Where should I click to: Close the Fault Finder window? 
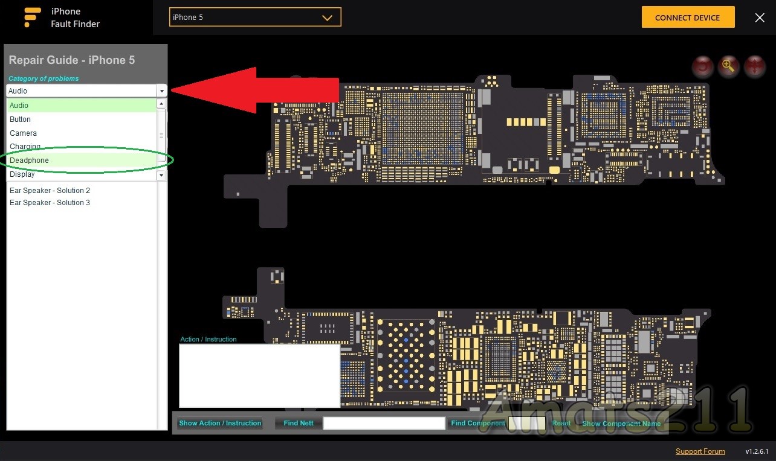(x=760, y=17)
